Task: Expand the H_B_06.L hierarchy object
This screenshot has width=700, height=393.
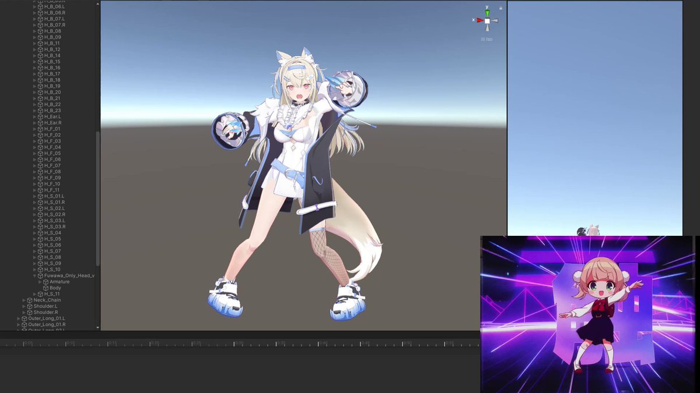Action: click(x=34, y=6)
